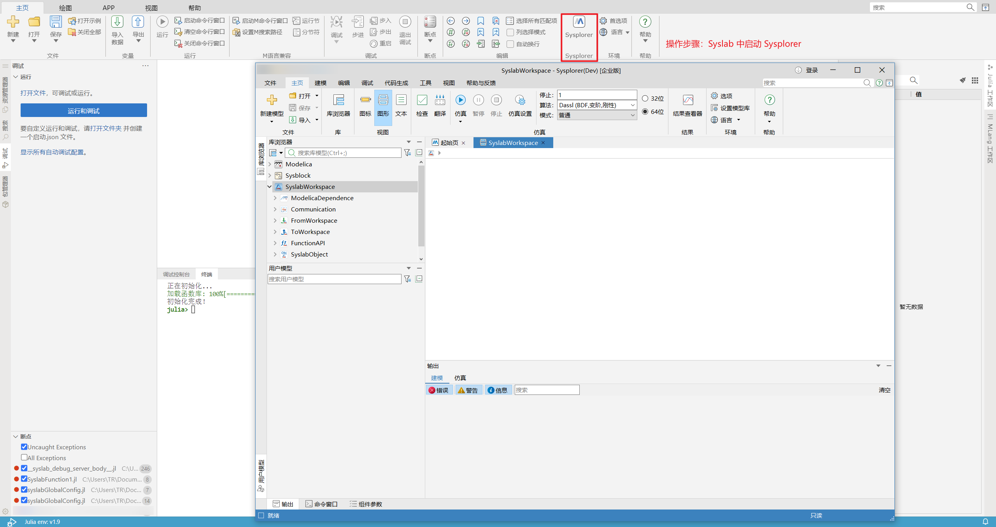996x527 pixels.
Task: Toggle the 列选择模式 checkbox
Action: click(x=510, y=32)
